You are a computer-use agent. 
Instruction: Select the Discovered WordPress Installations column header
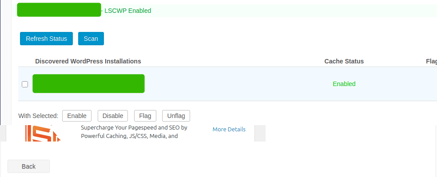tap(88, 61)
